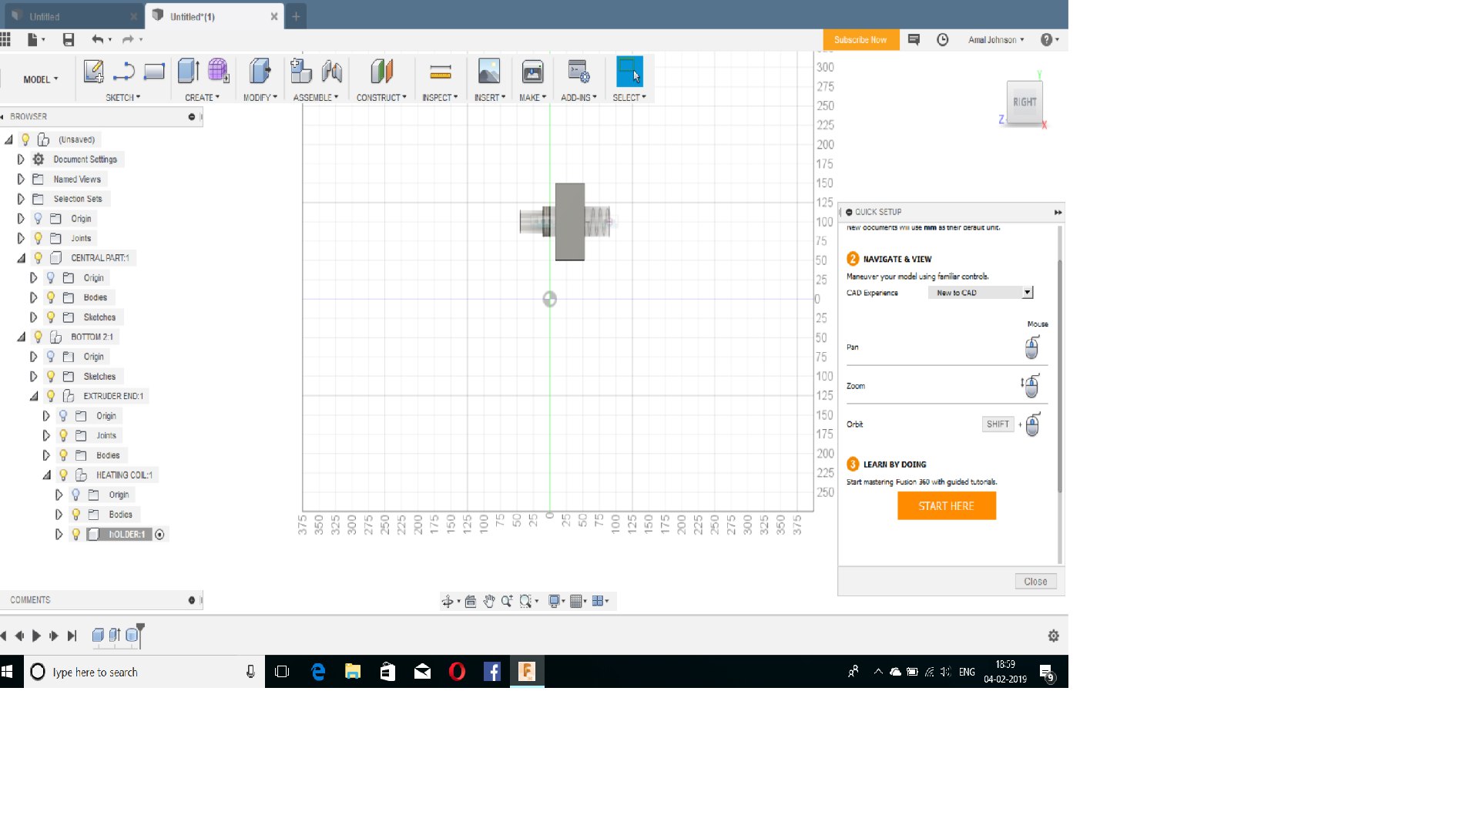Image resolution: width=1479 pixels, height=832 pixels.
Task: Click the Joint icon in Assemble
Action: coord(332,72)
